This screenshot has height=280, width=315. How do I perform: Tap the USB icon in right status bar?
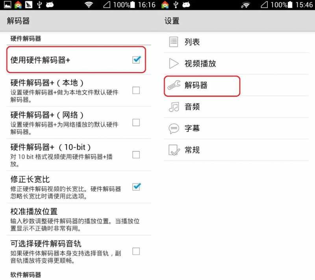tap(176, 4)
